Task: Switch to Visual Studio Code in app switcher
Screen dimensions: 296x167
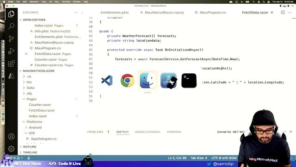Action: pos(107,80)
